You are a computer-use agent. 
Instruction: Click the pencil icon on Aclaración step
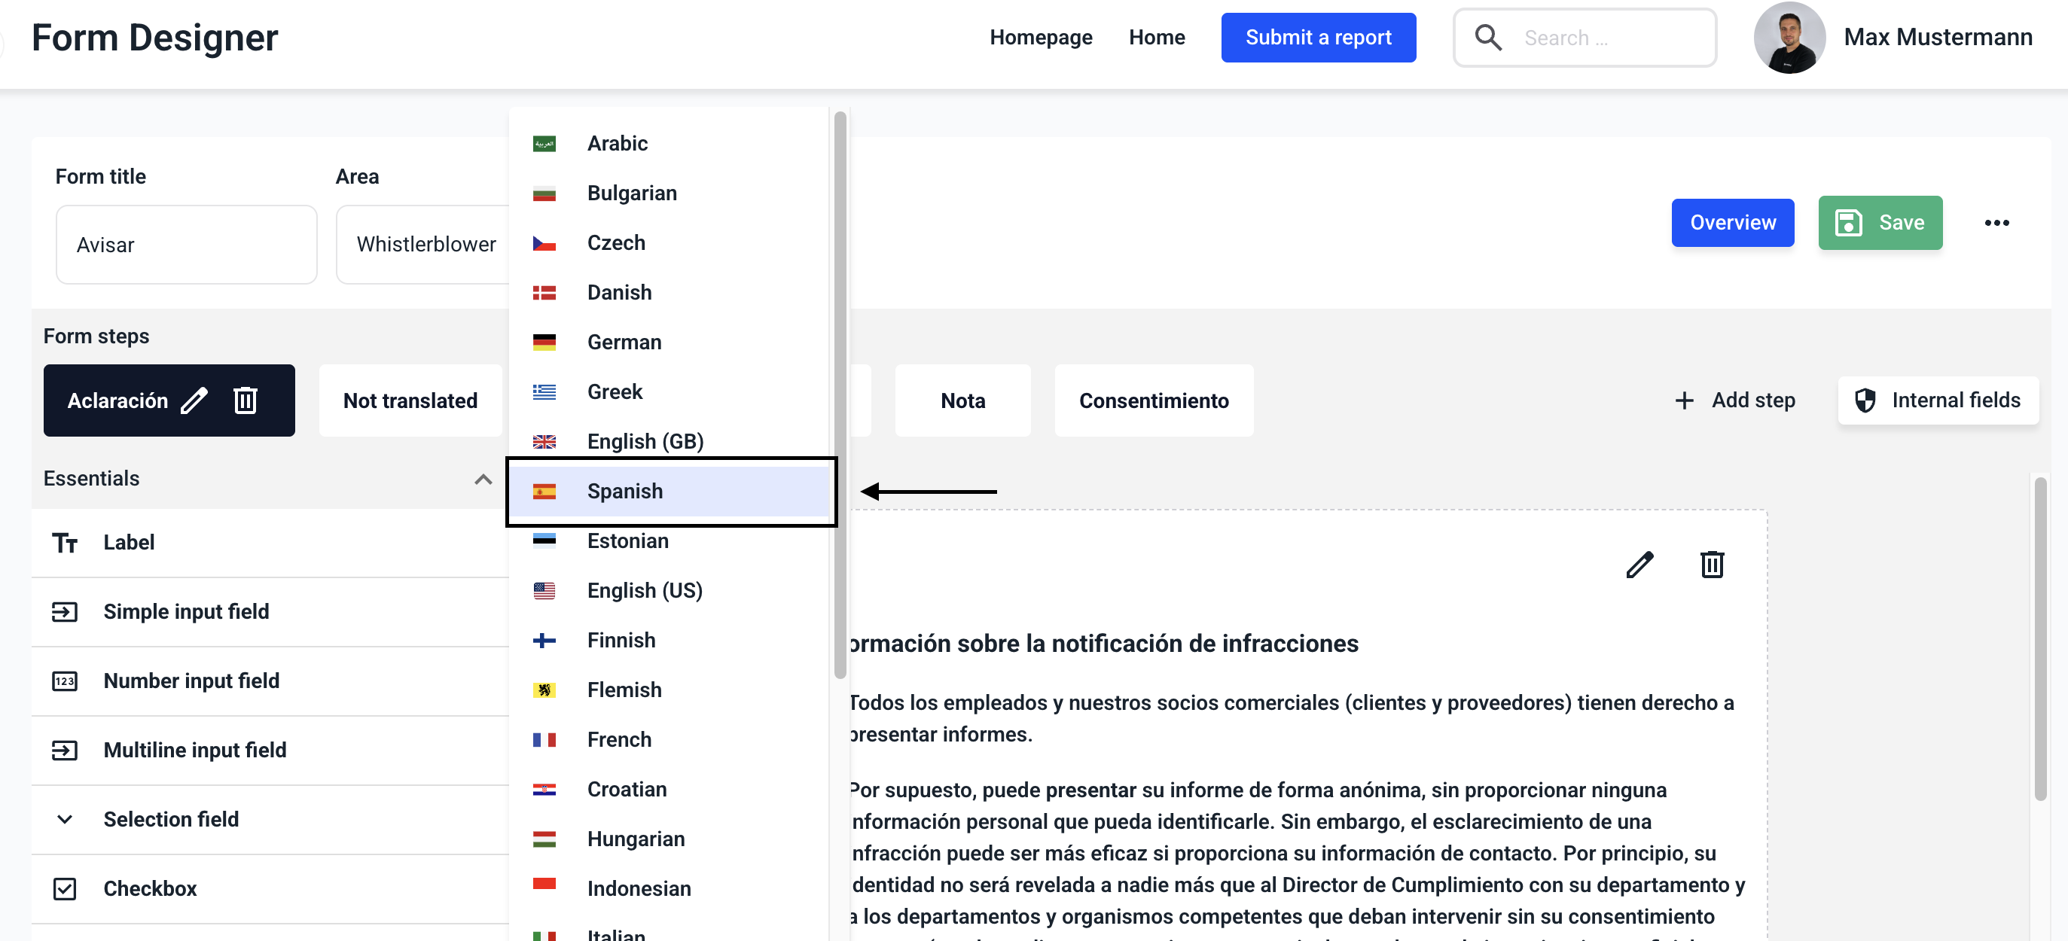(194, 400)
